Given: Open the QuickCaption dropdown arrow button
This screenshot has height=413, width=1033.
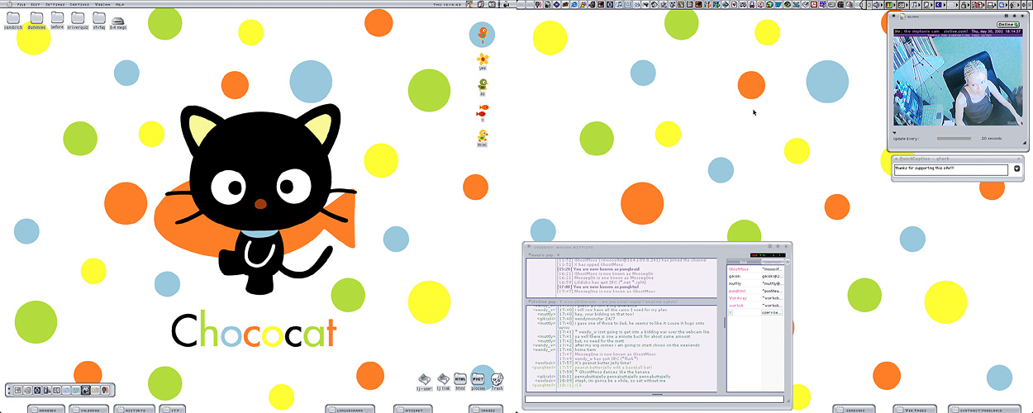Looking at the screenshot, I should (x=1016, y=169).
